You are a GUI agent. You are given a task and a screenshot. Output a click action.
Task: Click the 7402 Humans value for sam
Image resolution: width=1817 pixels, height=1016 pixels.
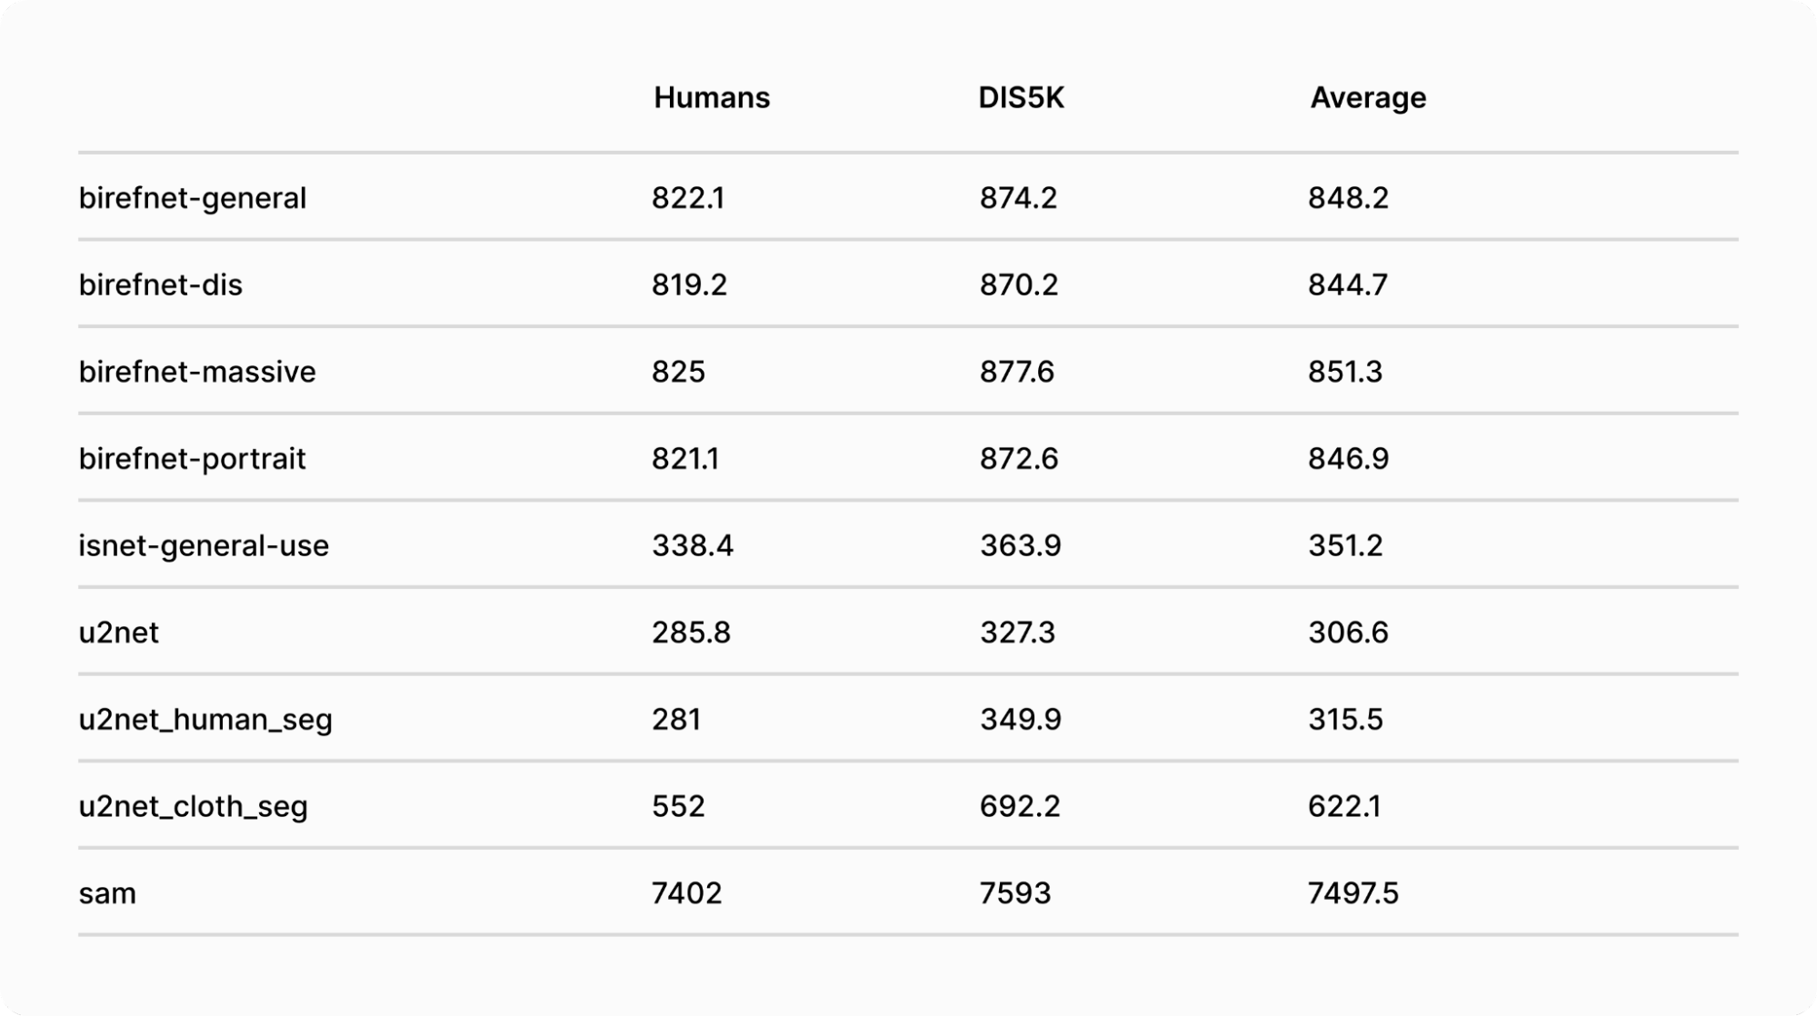pyautogui.click(x=686, y=893)
